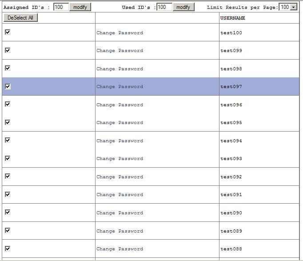Uncheck the checkbox for test090

[8, 212]
